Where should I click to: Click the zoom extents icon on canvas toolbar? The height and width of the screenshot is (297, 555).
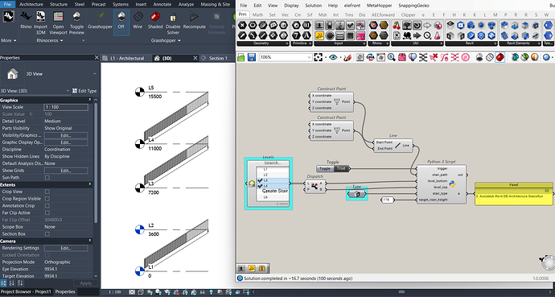pyautogui.click(x=319, y=57)
